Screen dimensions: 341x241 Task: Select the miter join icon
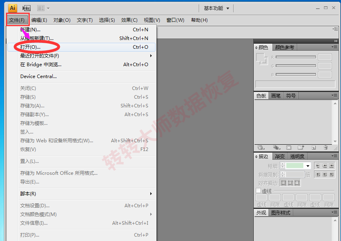click(318, 174)
